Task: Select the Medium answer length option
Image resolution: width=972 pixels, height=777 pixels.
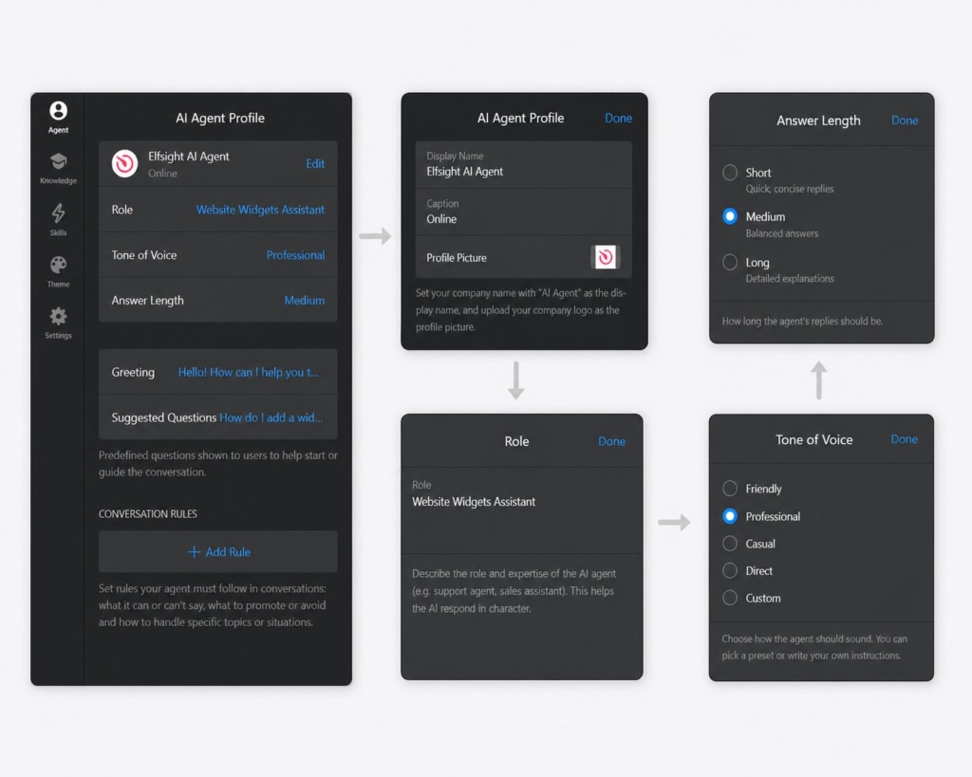Action: [730, 216]
